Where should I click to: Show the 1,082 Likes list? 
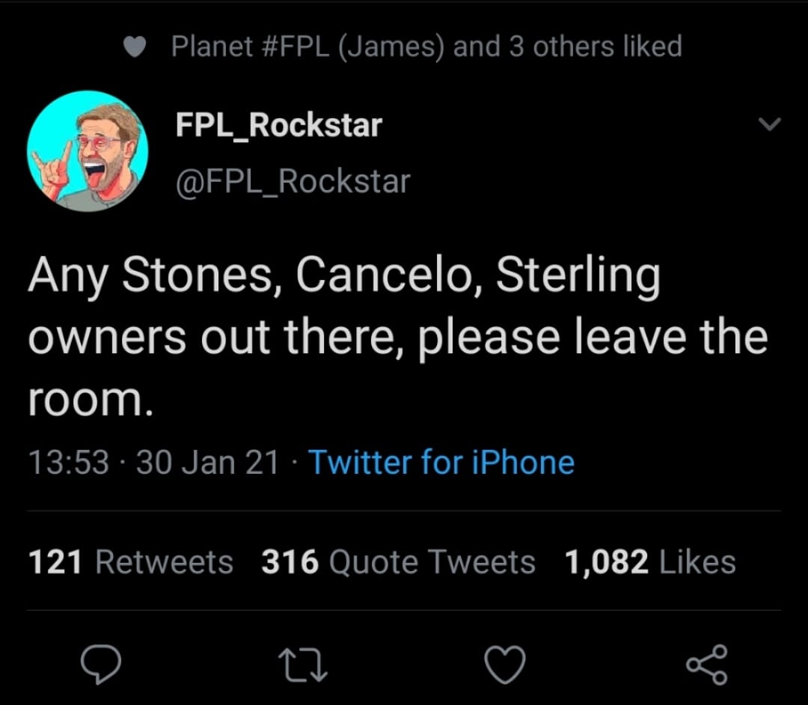650,562
